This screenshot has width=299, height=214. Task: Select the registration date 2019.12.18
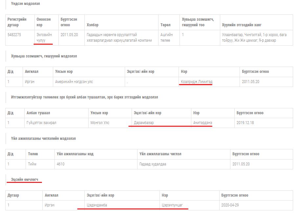[245, 123]
